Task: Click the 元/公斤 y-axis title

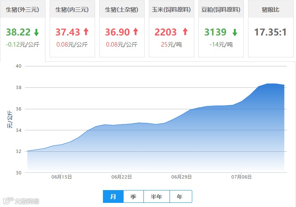Action: (10, 120)
